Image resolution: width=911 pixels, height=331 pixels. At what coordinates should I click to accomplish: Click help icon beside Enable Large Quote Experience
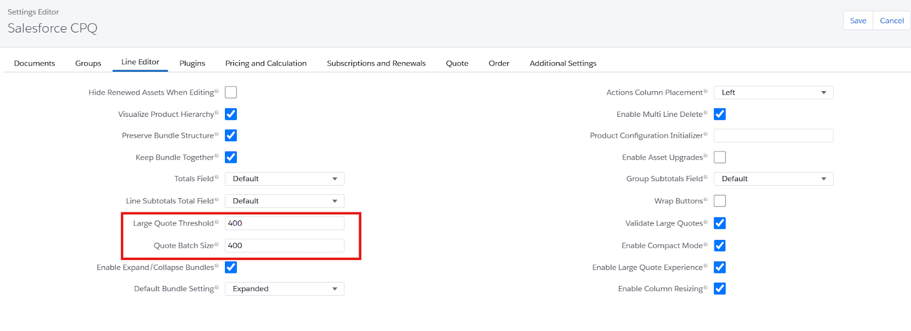(x=705, y=266)
